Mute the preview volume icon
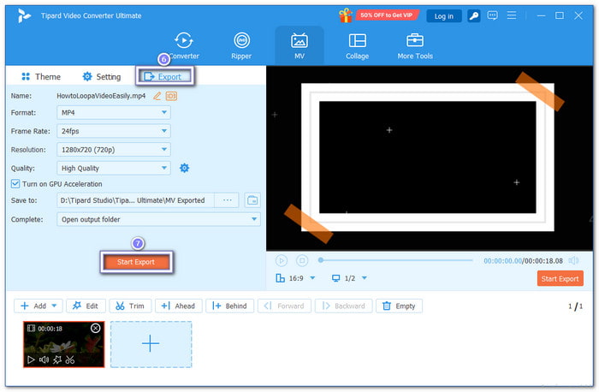 coord(573,260)
